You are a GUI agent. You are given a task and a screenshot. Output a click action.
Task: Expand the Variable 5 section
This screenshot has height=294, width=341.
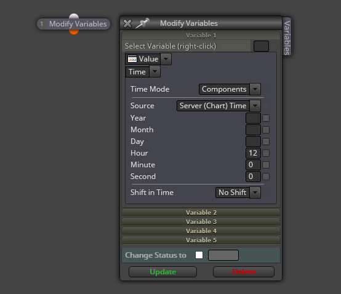click(201, 240)
